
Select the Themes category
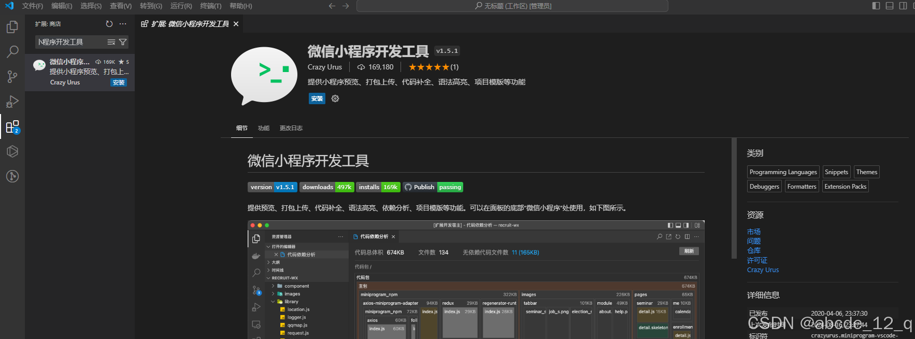[867, 172]
